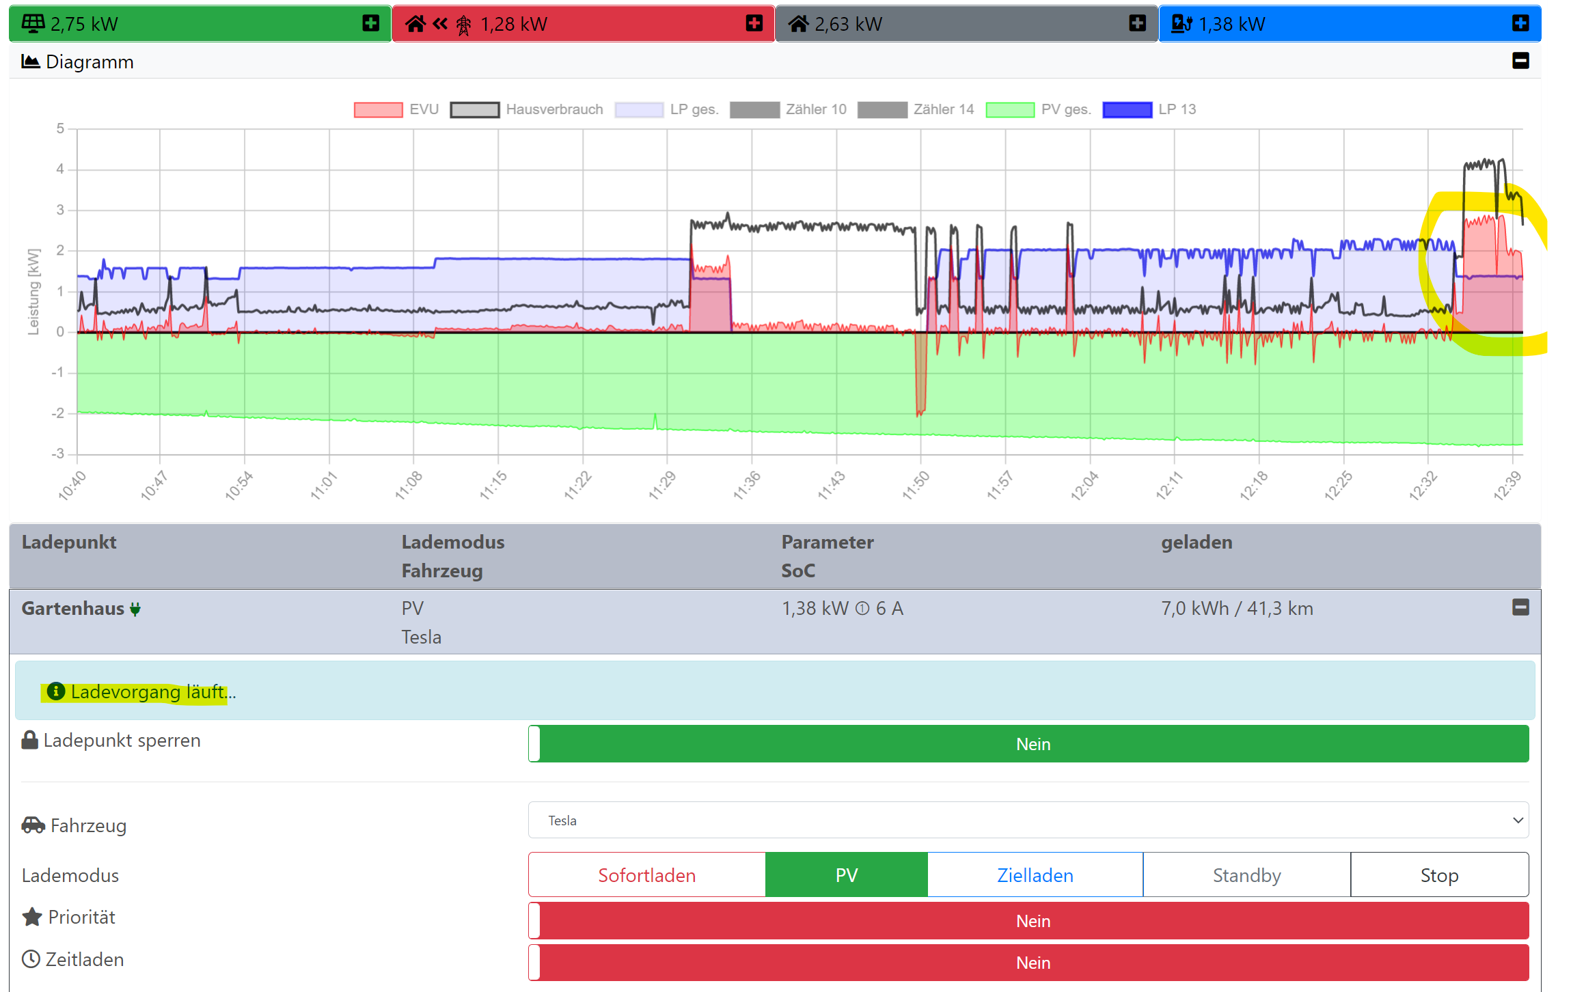
Task: Collapse the Gartenhaus charge point details
Action: [x=1520, y=607]
